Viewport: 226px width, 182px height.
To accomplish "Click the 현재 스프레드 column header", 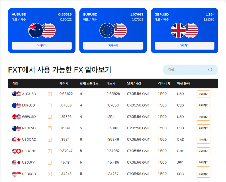I will pos(89,83).
